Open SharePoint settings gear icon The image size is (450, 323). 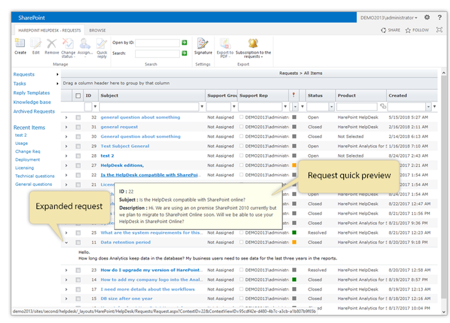click(x=427, y=18)
